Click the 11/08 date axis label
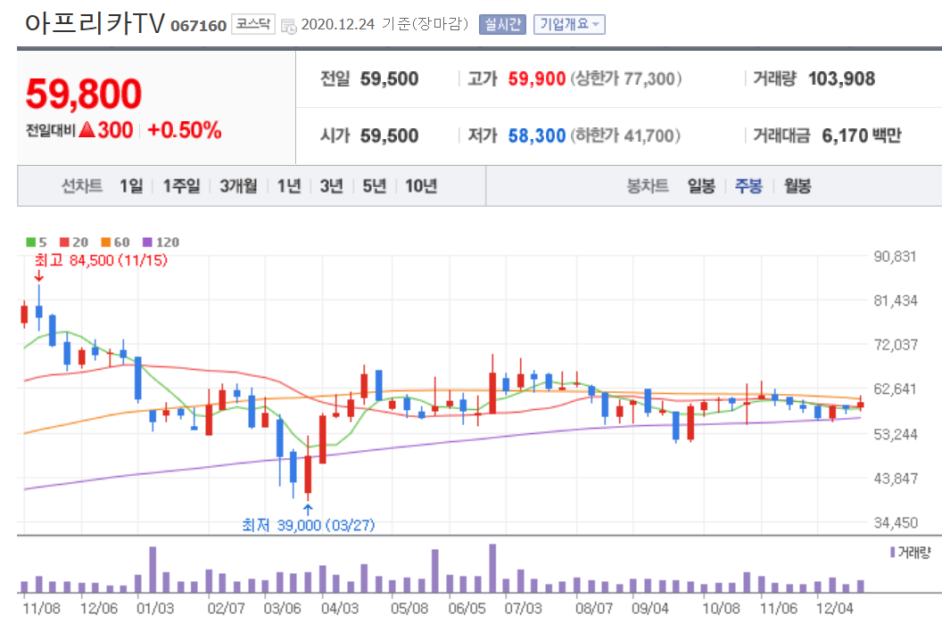The image size is (942, 631). (x=41, y=608)
